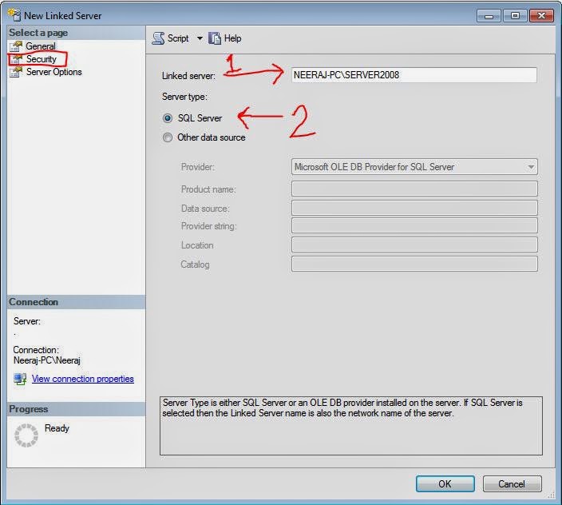Screen dimensions: 562x505
Task: Select the SQL Server radio button
Action: click(168, 118)
